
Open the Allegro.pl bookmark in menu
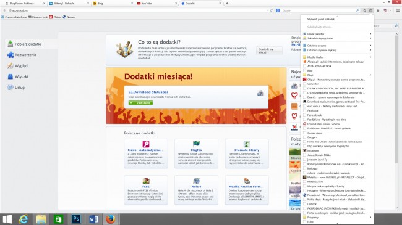(x=337, y=62)
